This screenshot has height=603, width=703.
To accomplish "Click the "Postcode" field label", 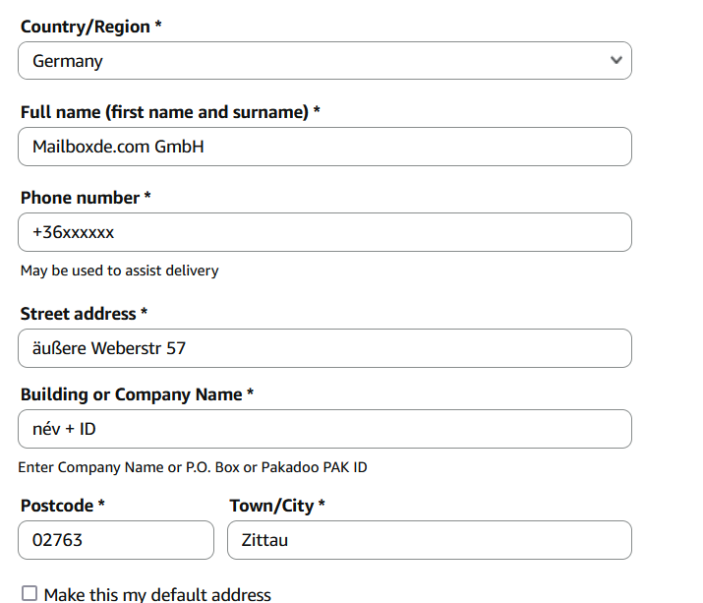I will (57, 506).
